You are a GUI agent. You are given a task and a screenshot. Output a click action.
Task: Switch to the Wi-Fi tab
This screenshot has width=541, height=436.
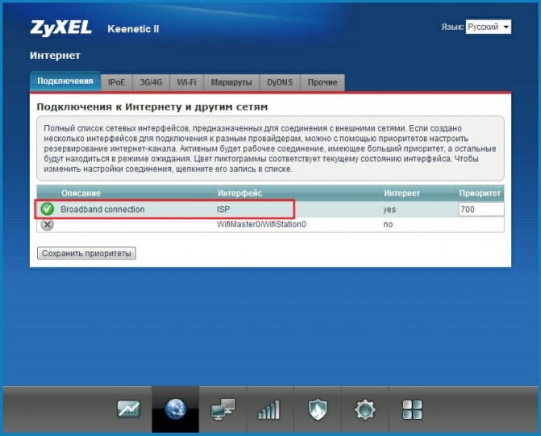186,82
